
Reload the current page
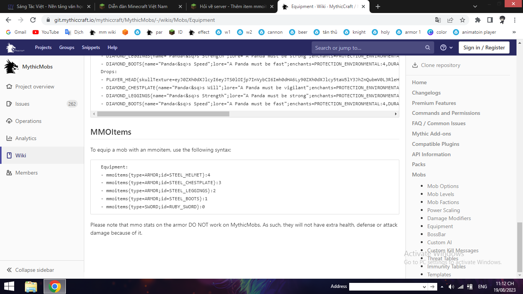tap(33, 20)
